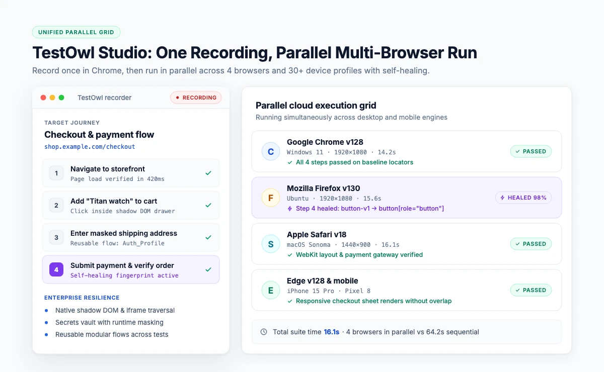The width and height of the screenshot is (604, 372).
Task: Click the 'Checkout & payment flow' title
Action: coord(99,135)
